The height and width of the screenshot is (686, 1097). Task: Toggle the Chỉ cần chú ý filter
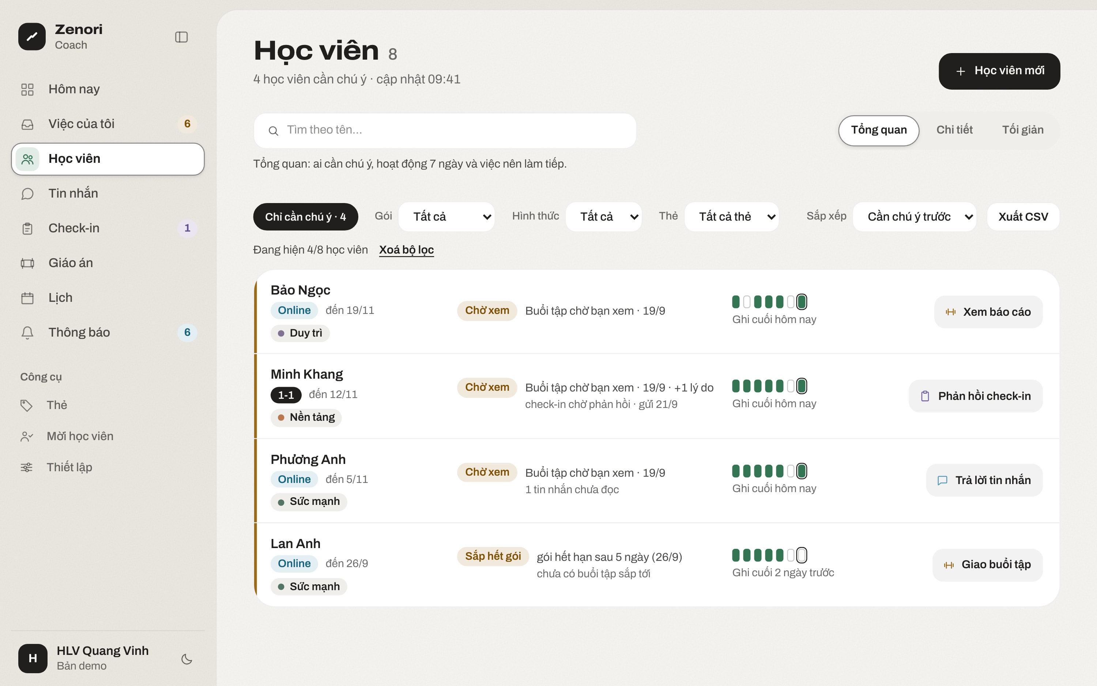(x=306, y=217)
